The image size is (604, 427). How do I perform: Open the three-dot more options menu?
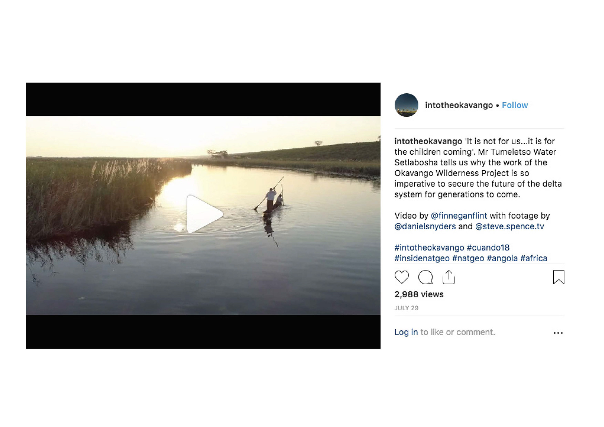pos(558,333)
